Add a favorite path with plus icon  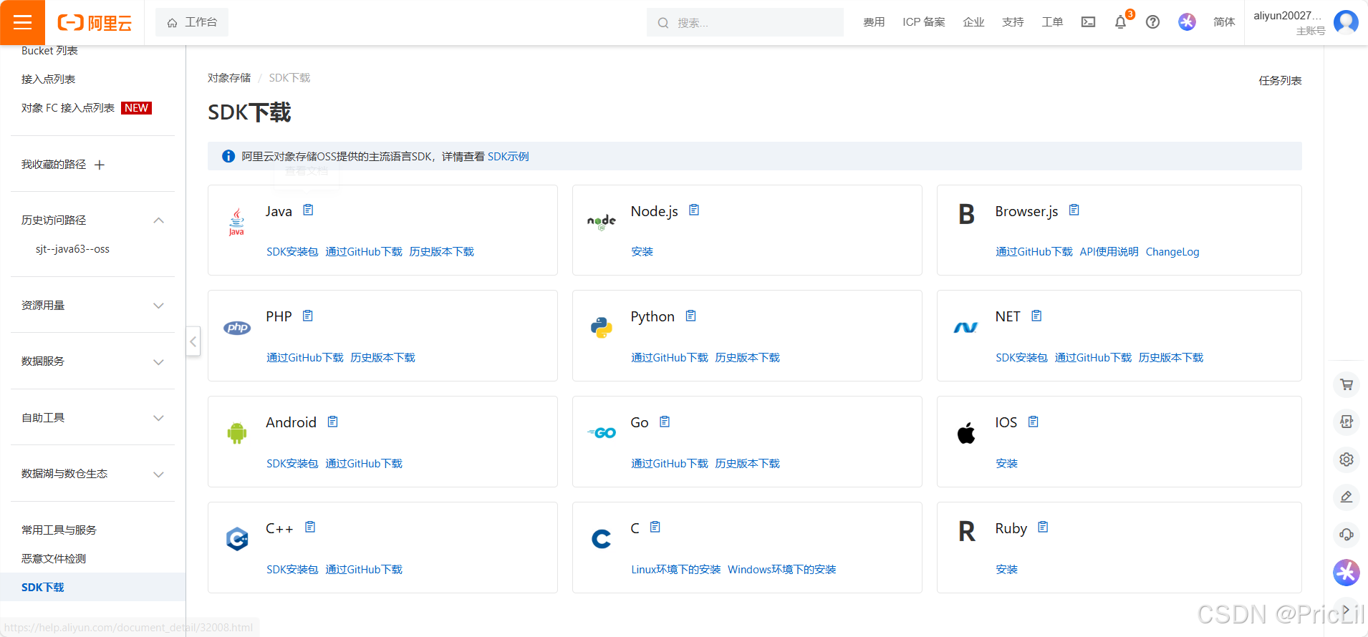100,165
